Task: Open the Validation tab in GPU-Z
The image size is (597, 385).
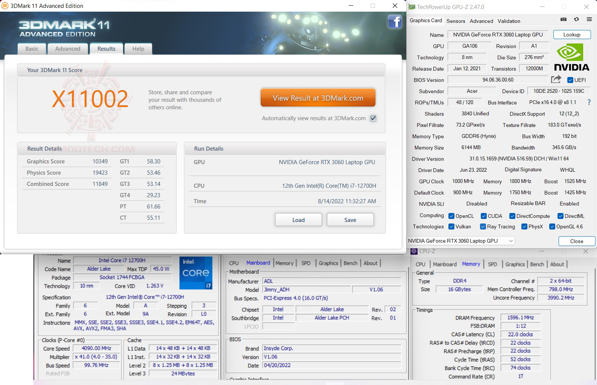Action: (509, 21)
